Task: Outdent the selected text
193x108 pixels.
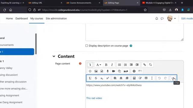Action: [131, 65]
